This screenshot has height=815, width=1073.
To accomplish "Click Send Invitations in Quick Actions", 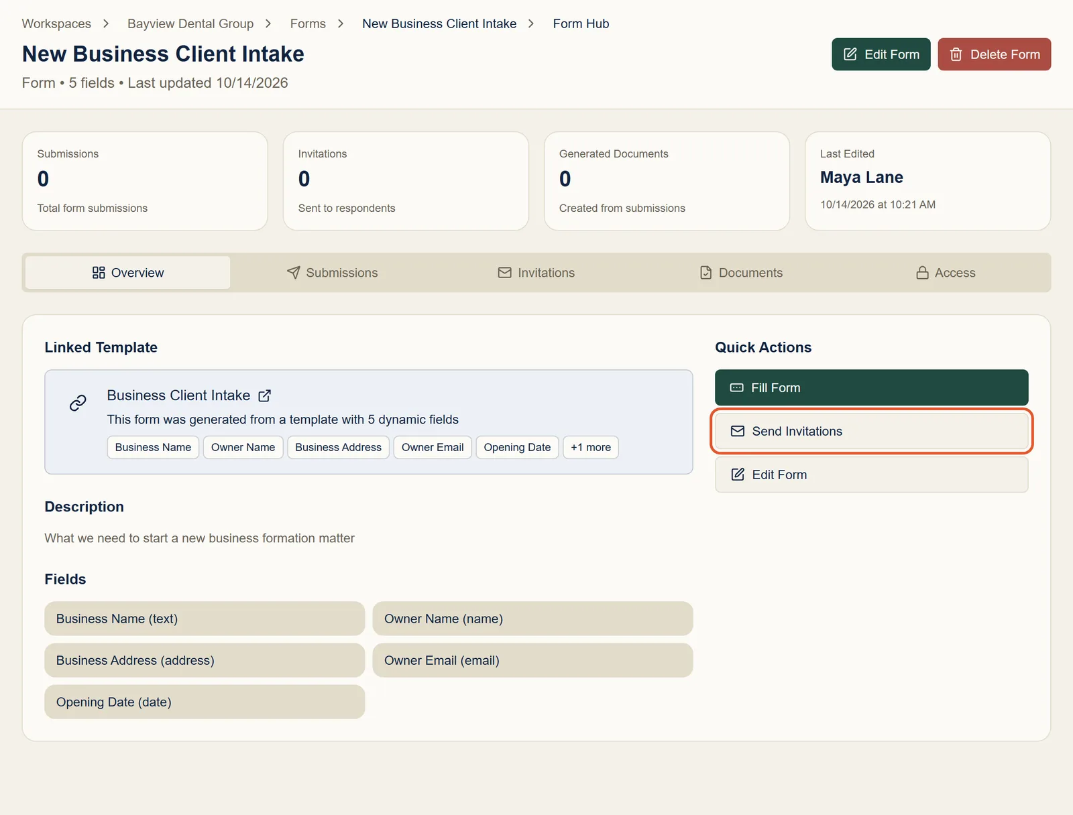I will (872, 431).
